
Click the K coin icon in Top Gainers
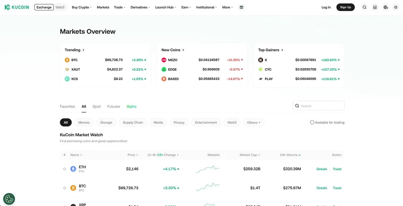[260, 60]
